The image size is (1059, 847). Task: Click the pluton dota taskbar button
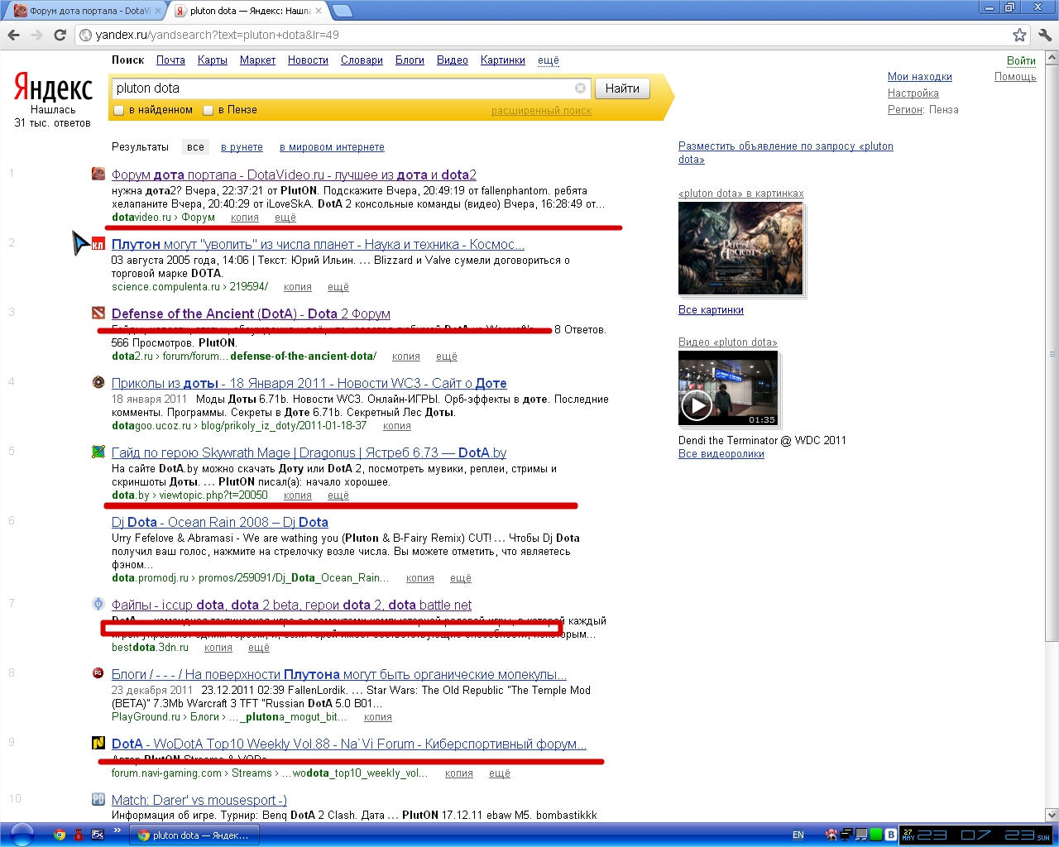194,835
